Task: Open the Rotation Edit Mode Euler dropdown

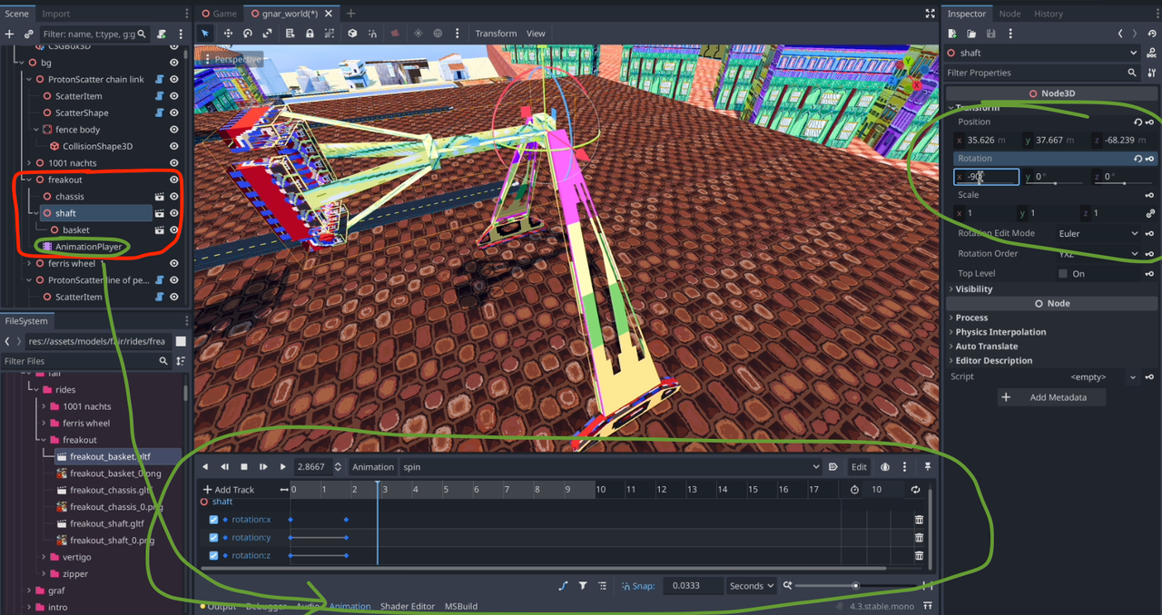Action: point(1098,233)
